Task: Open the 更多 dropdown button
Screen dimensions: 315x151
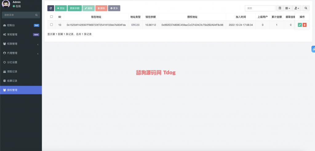Action: point(114,8)
